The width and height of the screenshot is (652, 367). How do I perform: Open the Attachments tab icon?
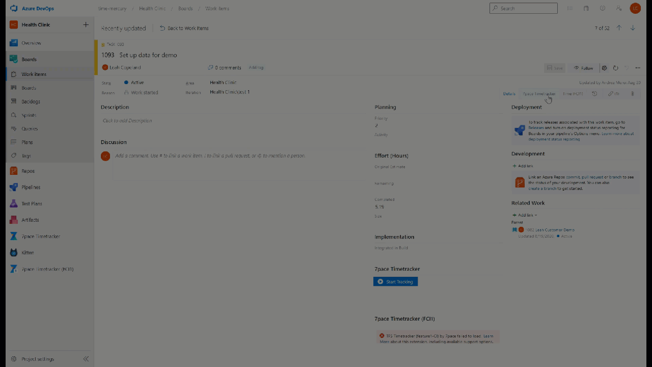633,94
